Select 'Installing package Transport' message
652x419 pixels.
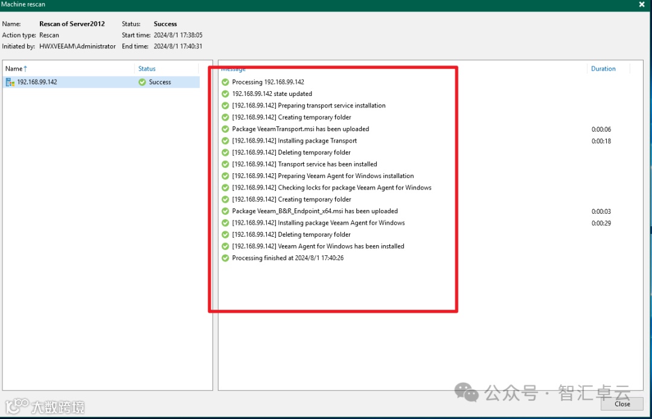click(295, 141)
